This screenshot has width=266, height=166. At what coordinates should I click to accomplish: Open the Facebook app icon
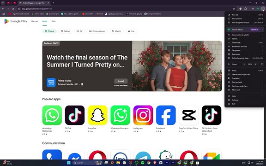166,115
